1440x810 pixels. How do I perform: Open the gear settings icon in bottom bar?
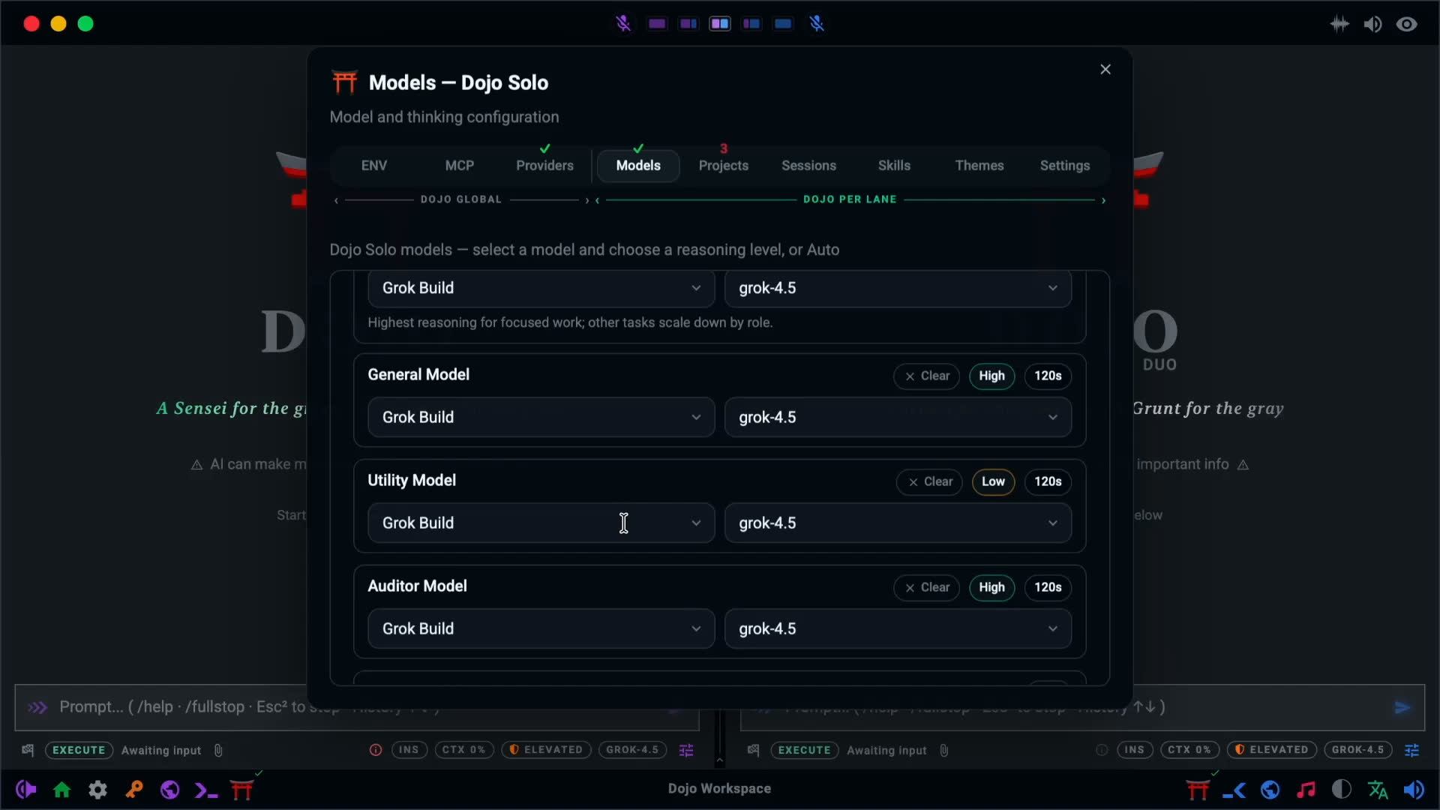pos(98,790)
